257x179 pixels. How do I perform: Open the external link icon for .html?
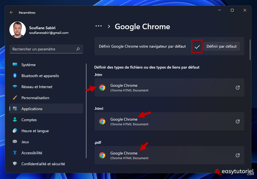(x=238, y=121)
